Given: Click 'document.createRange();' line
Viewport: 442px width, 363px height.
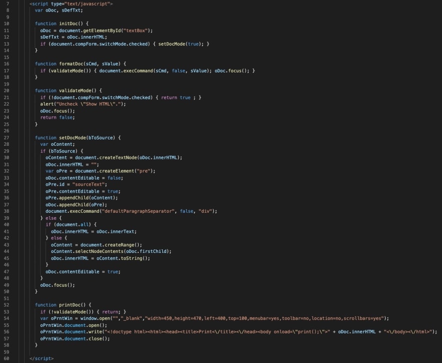Looking at the screenshot, I should click(x=111, y=245).
